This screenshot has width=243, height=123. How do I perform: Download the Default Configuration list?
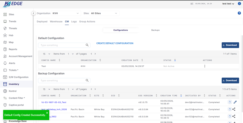[x=230, y=45]
